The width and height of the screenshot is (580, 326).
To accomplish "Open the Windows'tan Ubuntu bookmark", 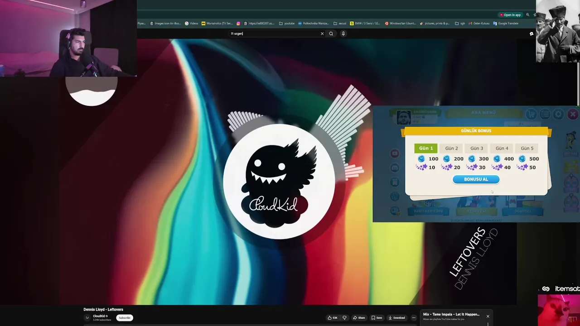I will (400, 24).
